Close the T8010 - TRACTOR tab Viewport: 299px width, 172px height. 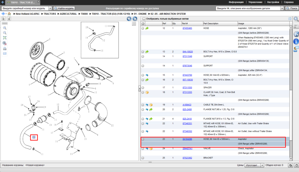click(x=38, y=1)
